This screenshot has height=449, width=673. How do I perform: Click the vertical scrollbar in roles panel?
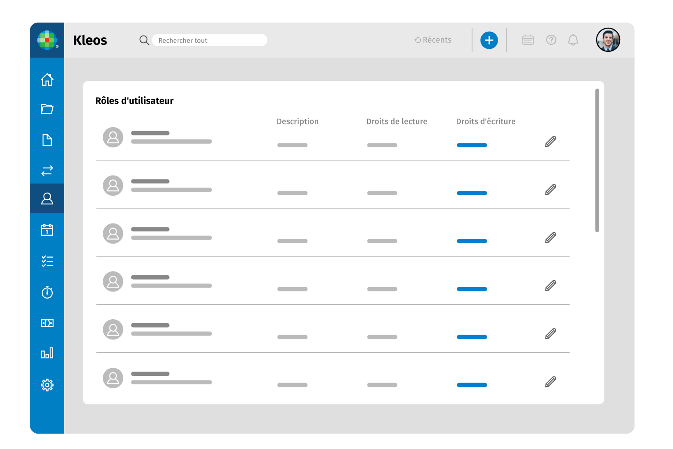pyautogui.click(x=597, y=160)
